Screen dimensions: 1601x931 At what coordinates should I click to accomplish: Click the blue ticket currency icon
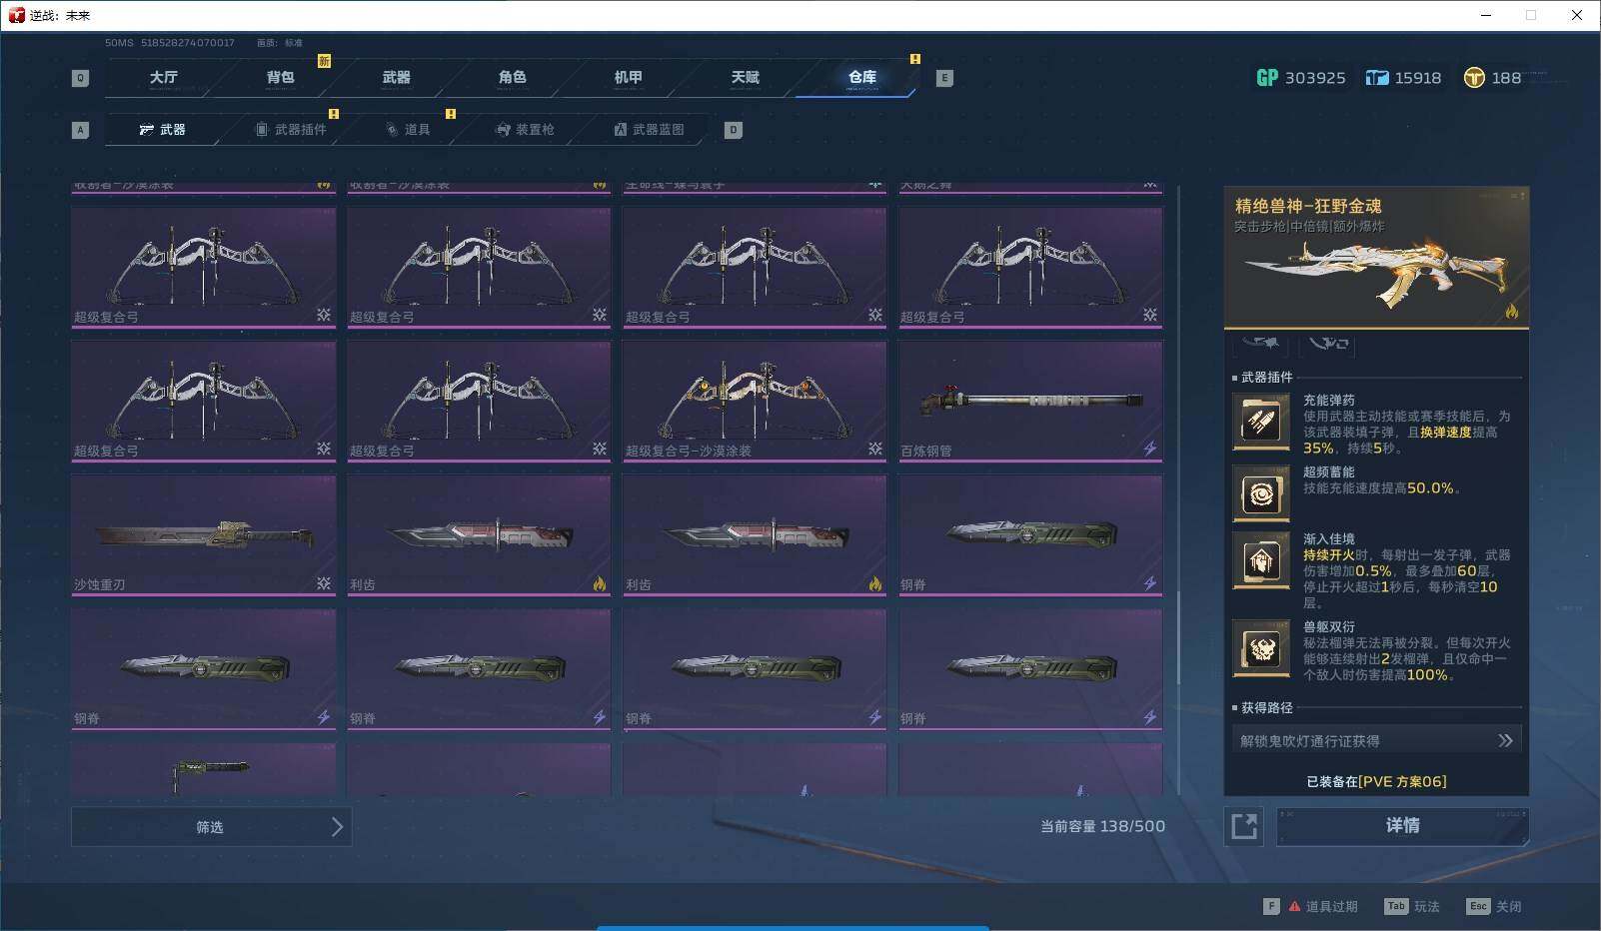pyautogui.click(x=1376, y=78)
